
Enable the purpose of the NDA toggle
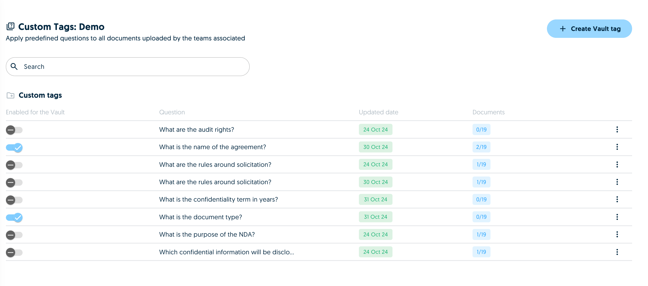tap(14, 235)
